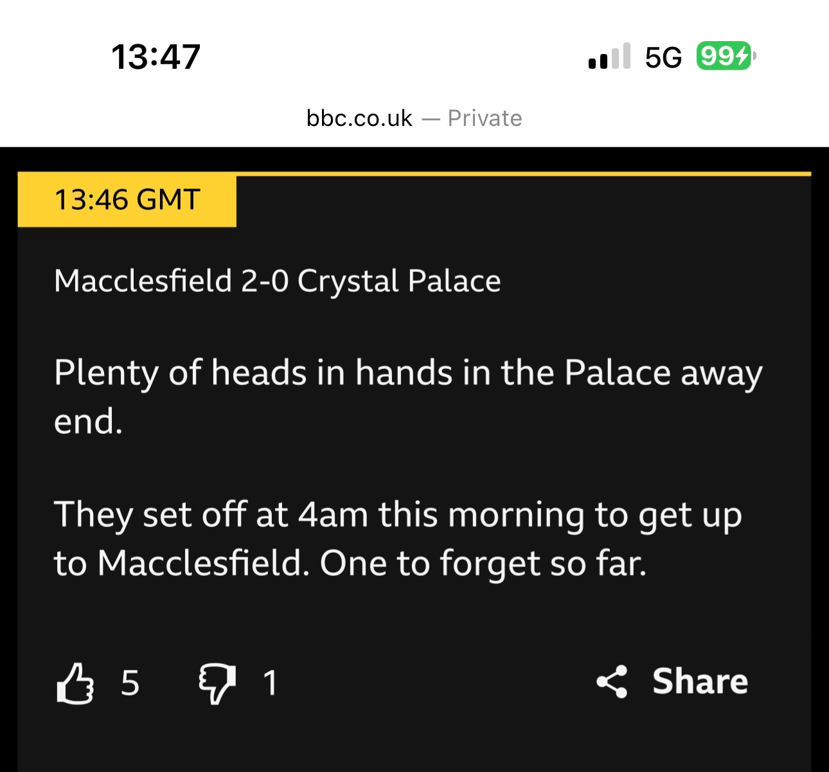The width and height of the screenshot is (829, 772).
Task: Select the 13:46 GMT timestamp badge
Action: coord(127,200)
